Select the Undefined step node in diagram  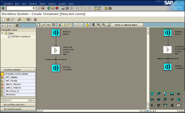[55, 50]
